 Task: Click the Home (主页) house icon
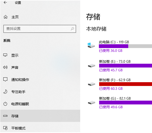(6, 17)
